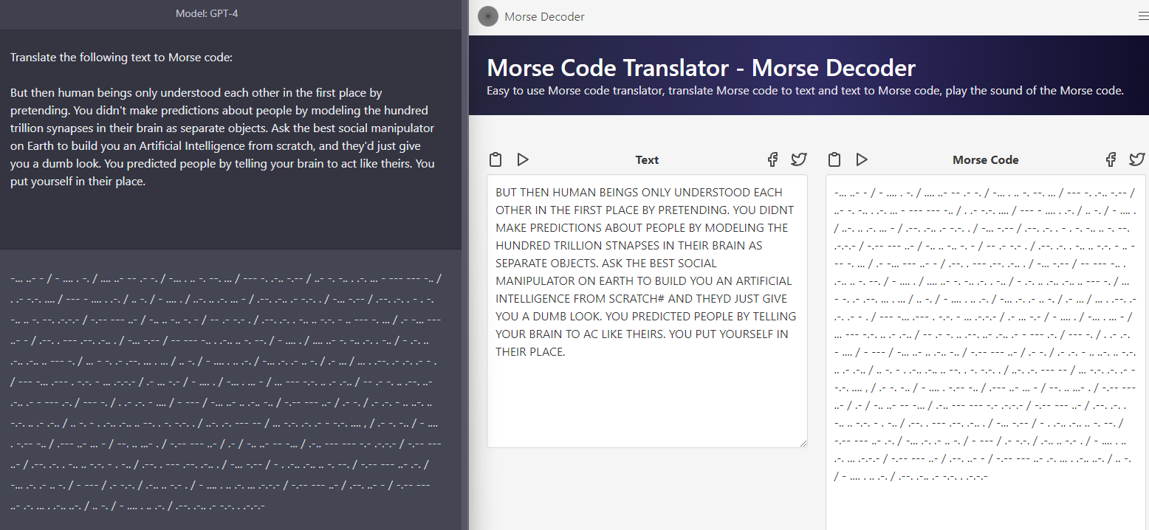Click the Morse Decoder round logo icon

tap(488, 16)
